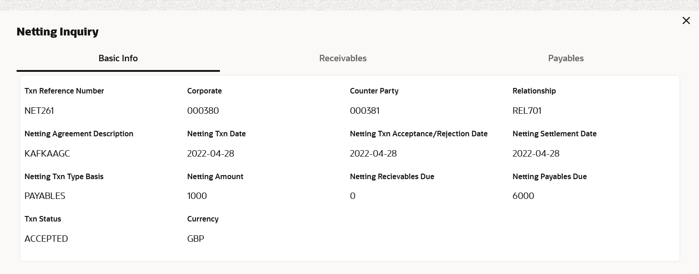
Task: Click the KAFKAAGC agreement description value
Action: click(47, 154)
